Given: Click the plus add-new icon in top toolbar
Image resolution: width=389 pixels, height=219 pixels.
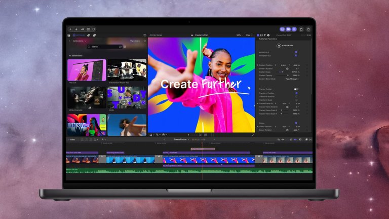Looking at the screenshot, I should [70, 29].
